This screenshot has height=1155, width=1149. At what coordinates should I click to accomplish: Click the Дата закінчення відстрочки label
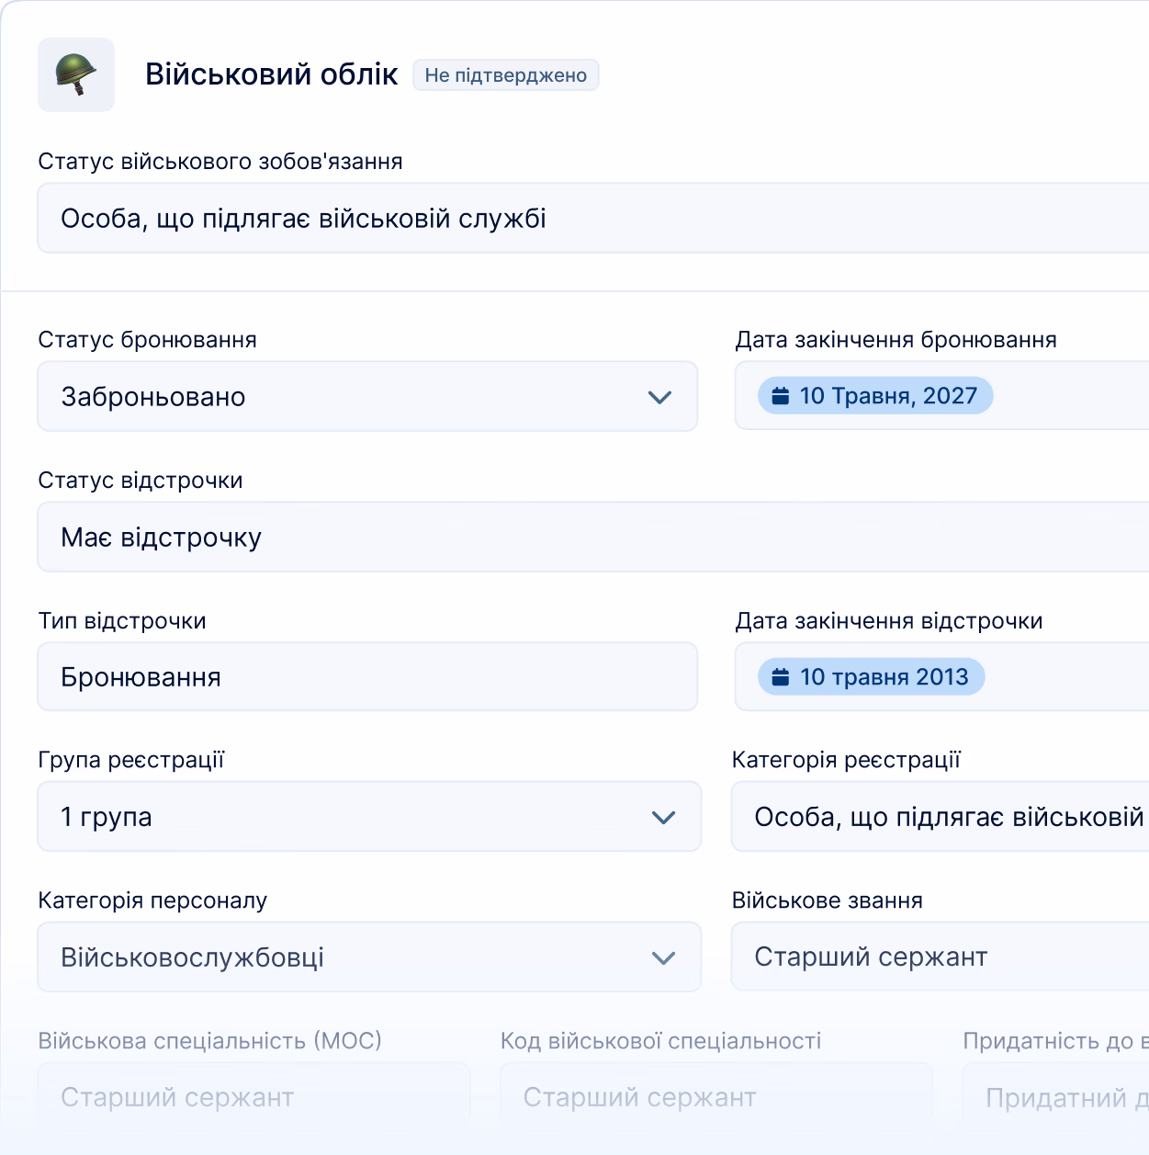point(889,621)
